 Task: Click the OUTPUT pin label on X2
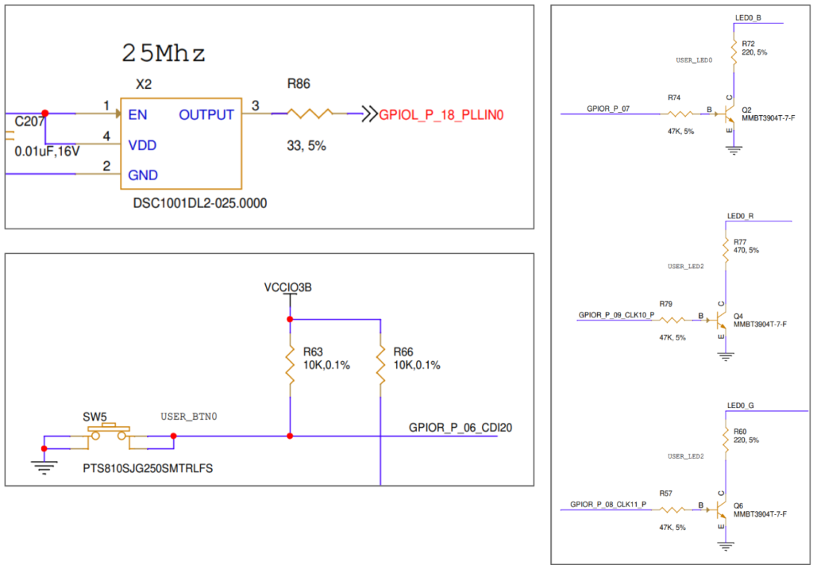(x=206, y=114)
